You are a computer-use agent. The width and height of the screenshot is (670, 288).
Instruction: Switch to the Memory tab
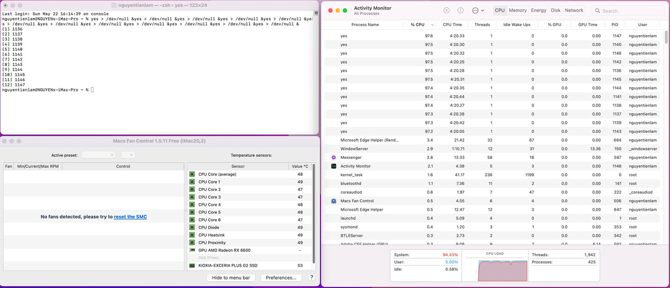pyautogui.click(x=518, y=10)
